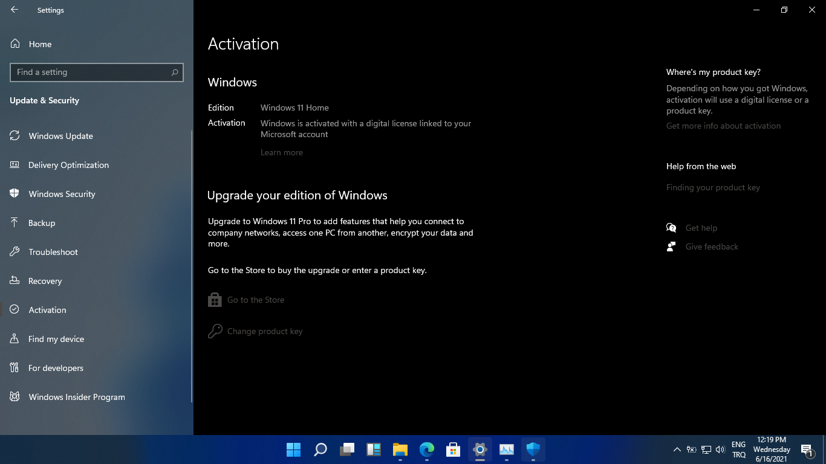Viewport: 826px width, 464px height.
Task: Click the Learn more activation link
Action: (282, 152)
